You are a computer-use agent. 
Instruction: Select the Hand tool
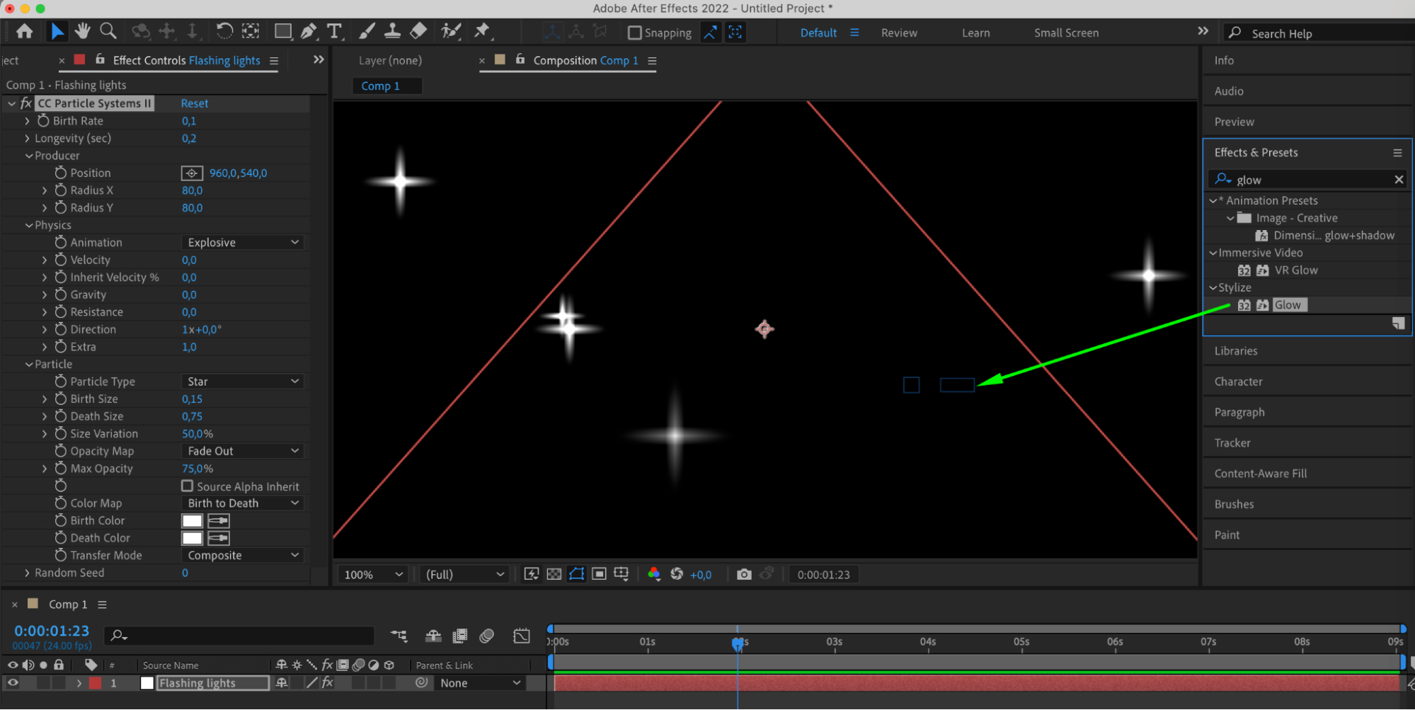[x=83, y=31]
